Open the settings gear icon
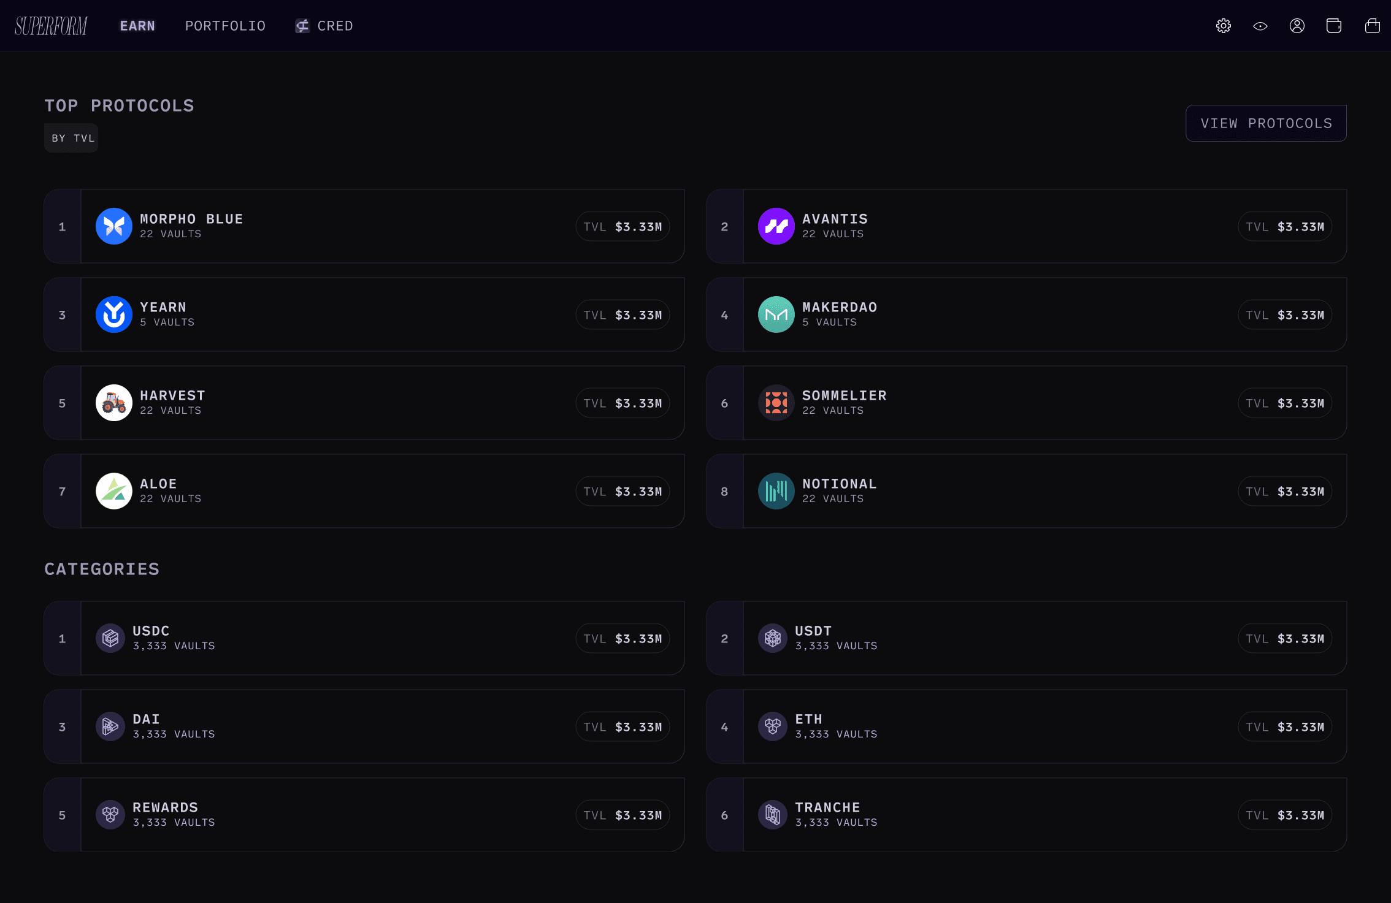This screenshot has height=903, width=1391. click(1223, 26)
